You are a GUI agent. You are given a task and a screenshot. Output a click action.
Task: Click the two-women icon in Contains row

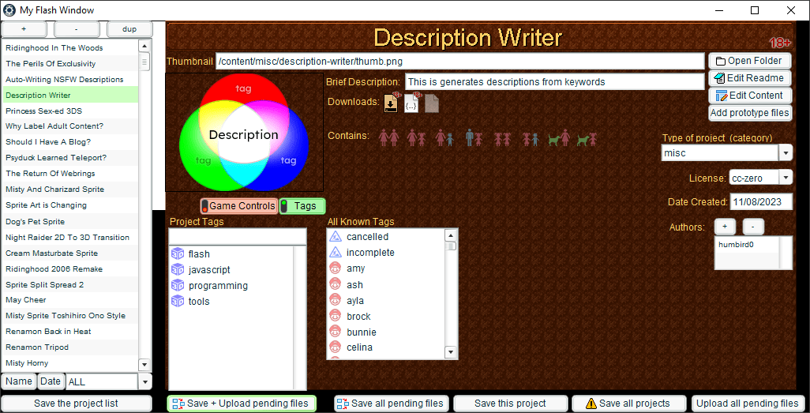(x=388, y=137)
